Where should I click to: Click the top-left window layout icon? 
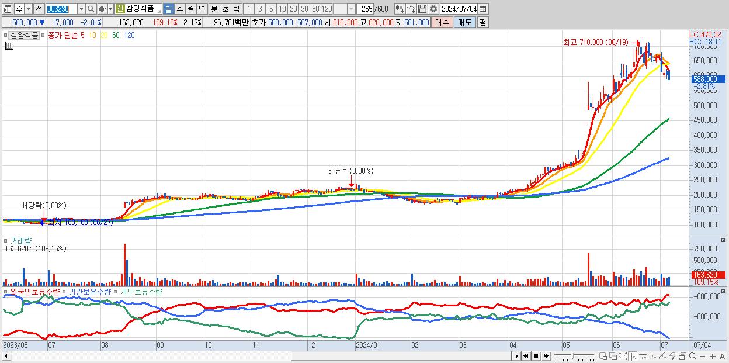6,9
